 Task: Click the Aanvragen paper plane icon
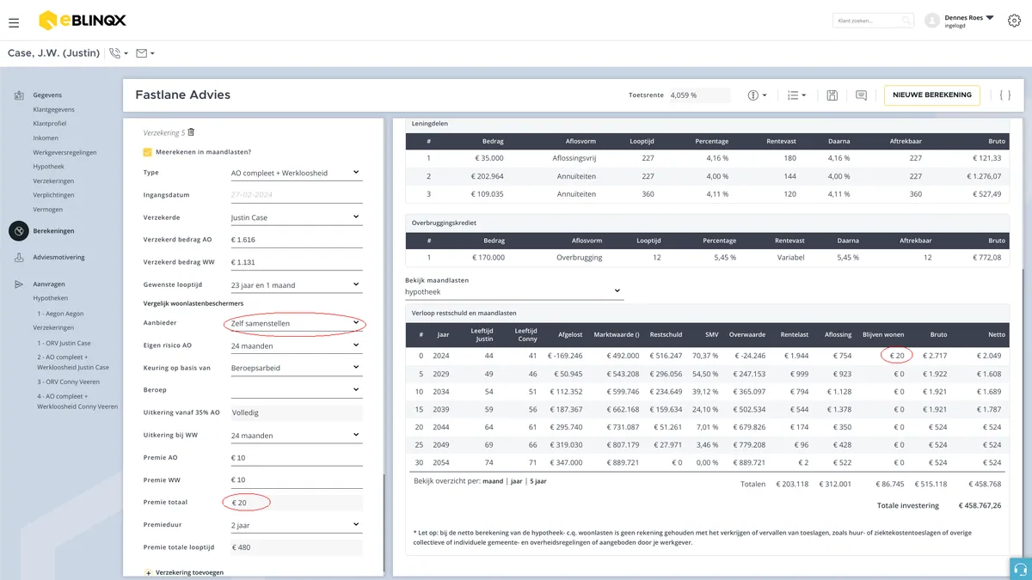tap(18, 284)
